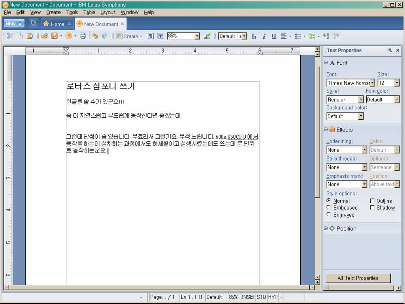Apply bold with the b icon

tap(254, 36)
